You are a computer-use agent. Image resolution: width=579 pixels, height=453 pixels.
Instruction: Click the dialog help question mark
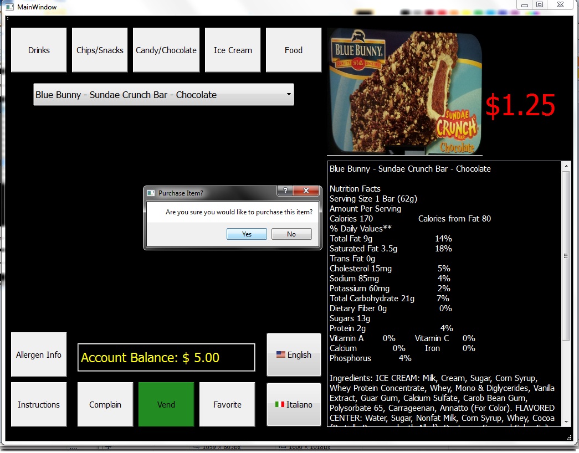pyautogui.click(x=285, y=191)
